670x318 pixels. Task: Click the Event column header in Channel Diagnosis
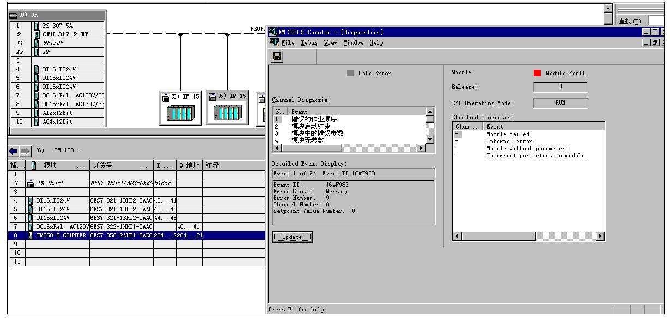point(357,112)
